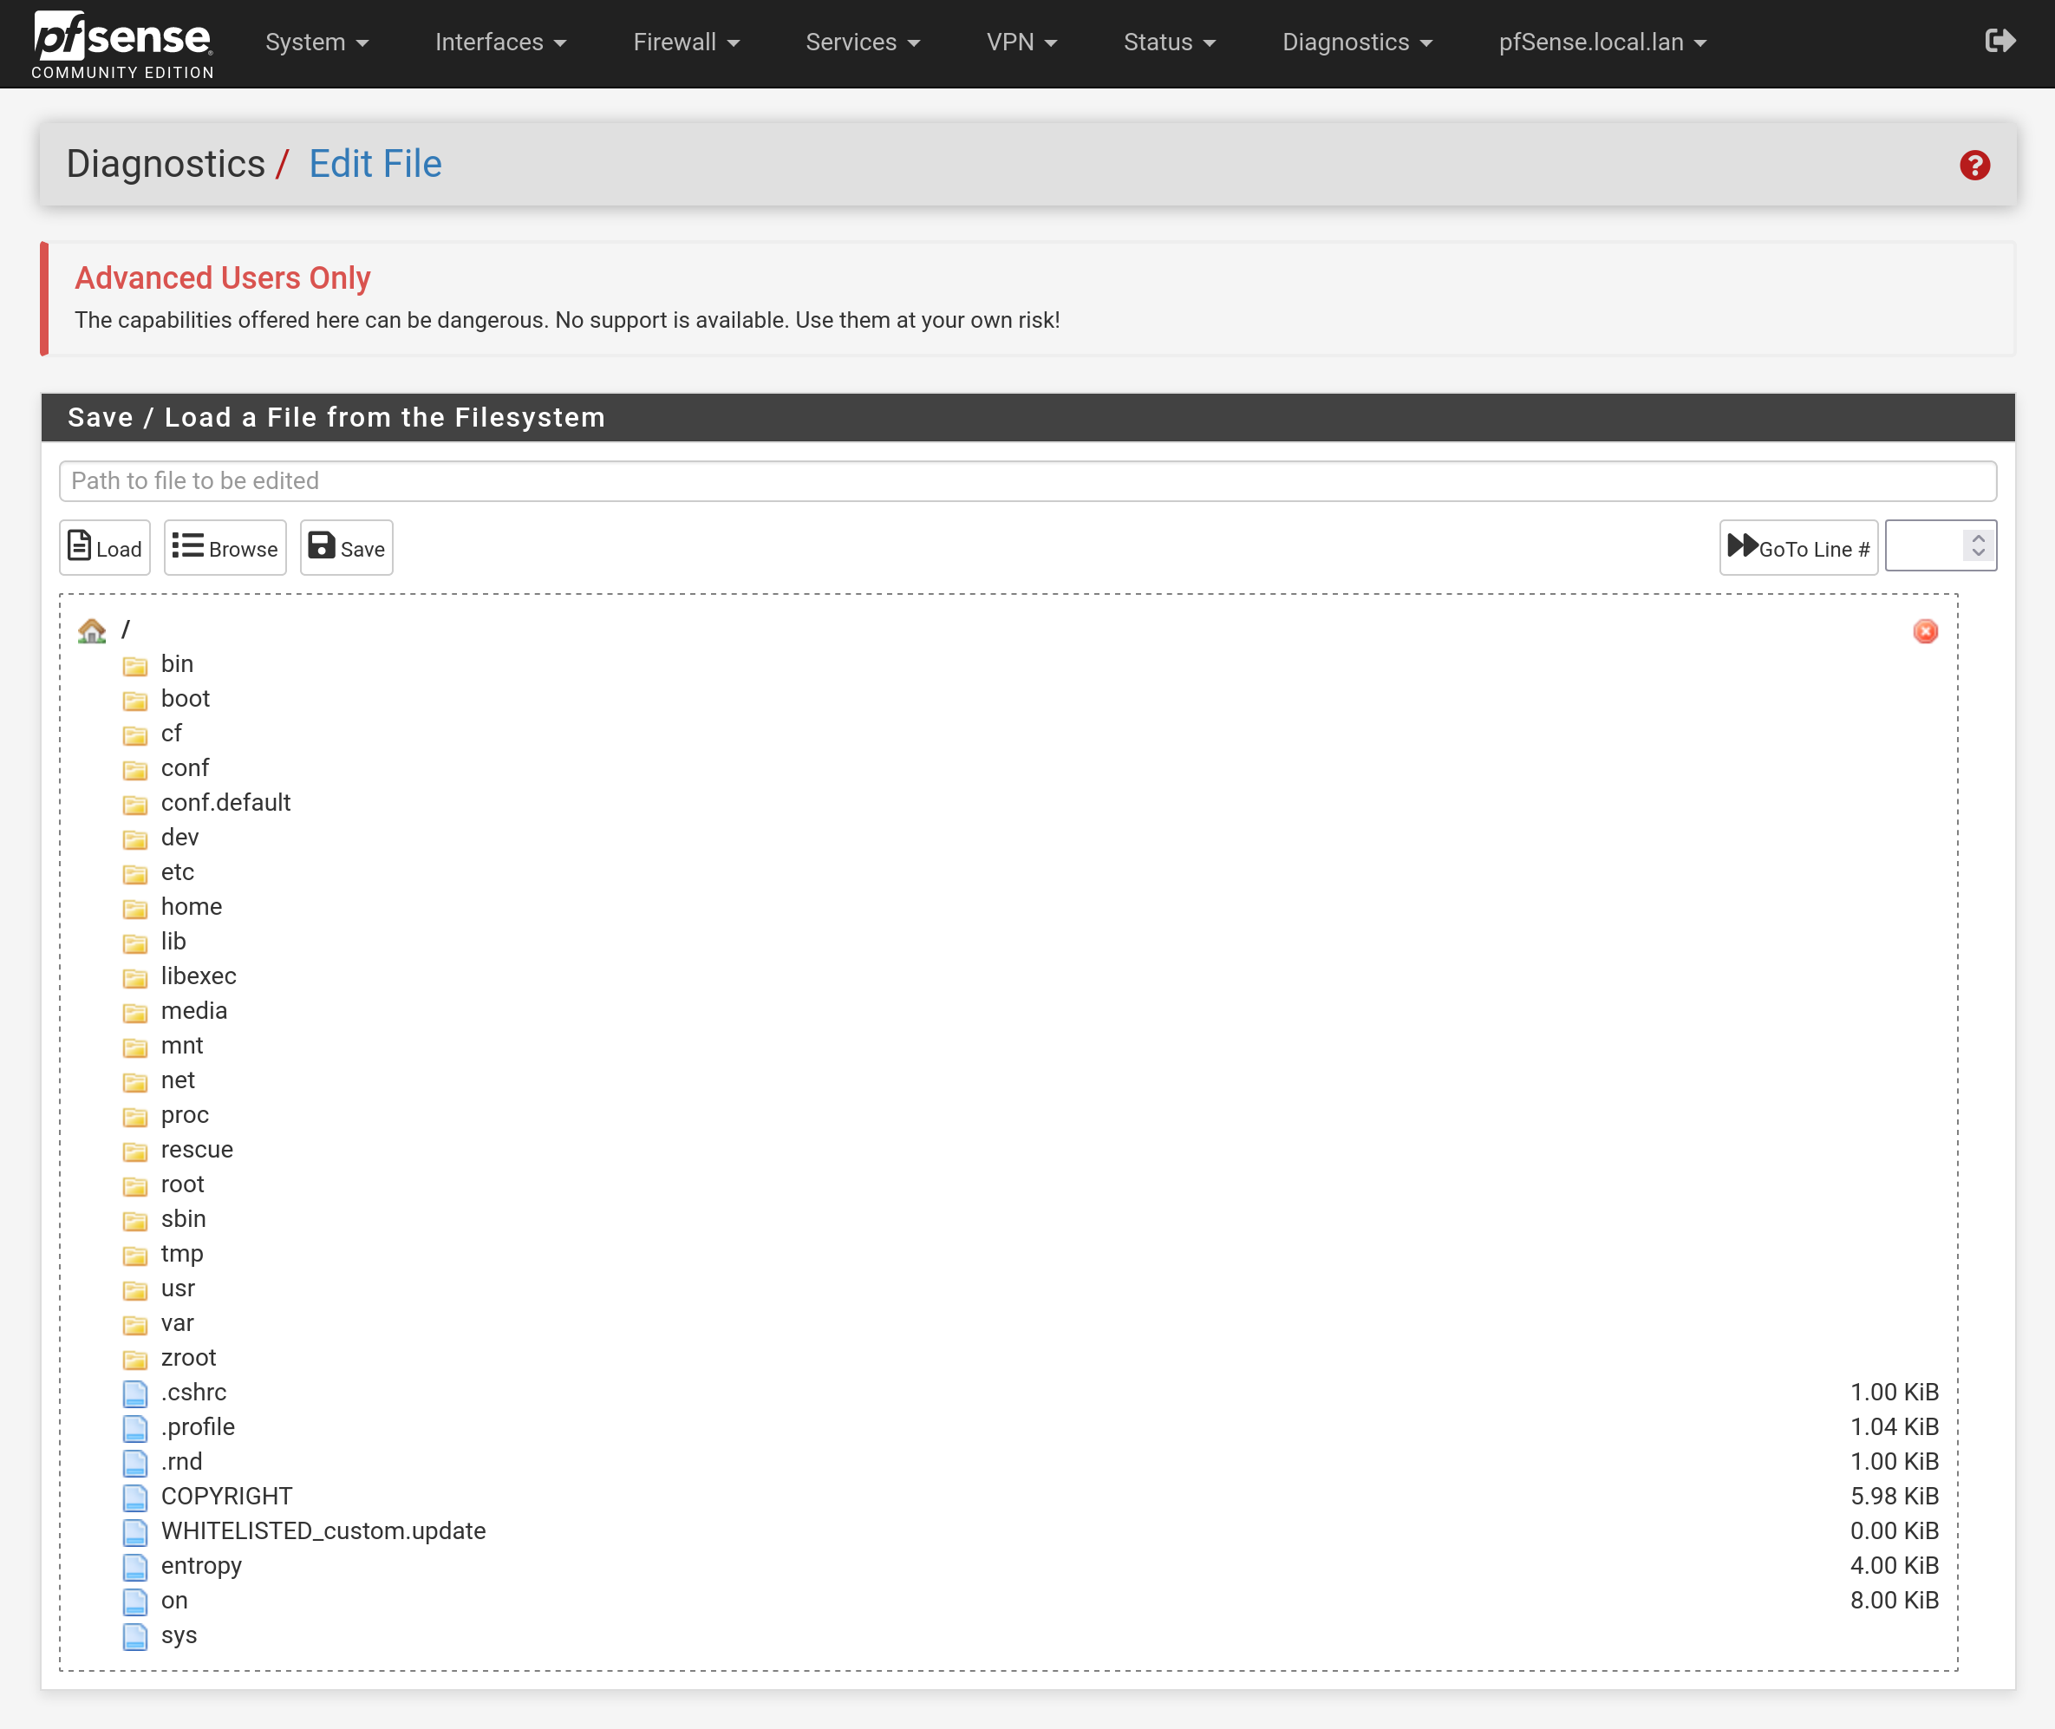Focus the Path to file input field

(1028, 481)
